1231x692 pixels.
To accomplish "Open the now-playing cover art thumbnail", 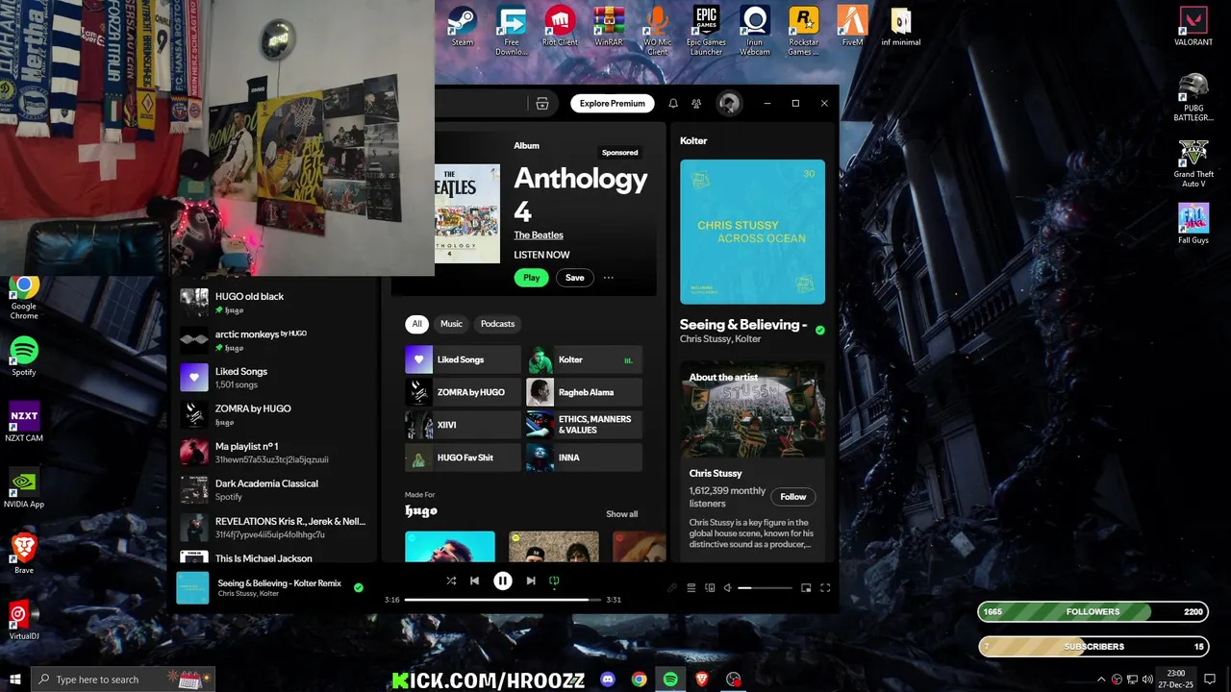I will [192, 588].
